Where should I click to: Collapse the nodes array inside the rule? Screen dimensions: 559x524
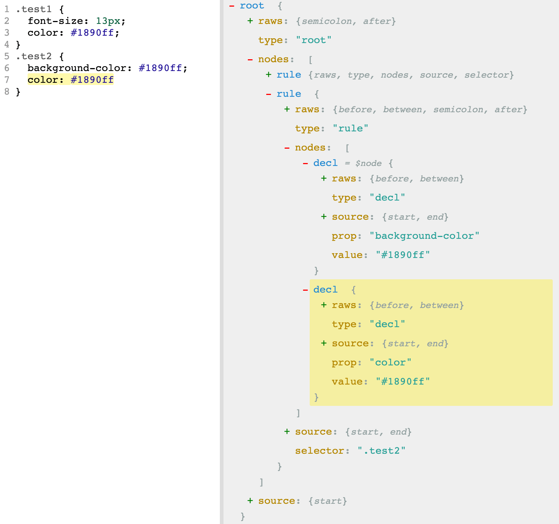287,148
